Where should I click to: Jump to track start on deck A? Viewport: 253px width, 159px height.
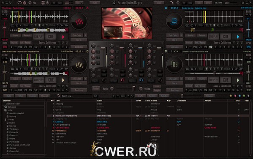click(x=12, y=25)
